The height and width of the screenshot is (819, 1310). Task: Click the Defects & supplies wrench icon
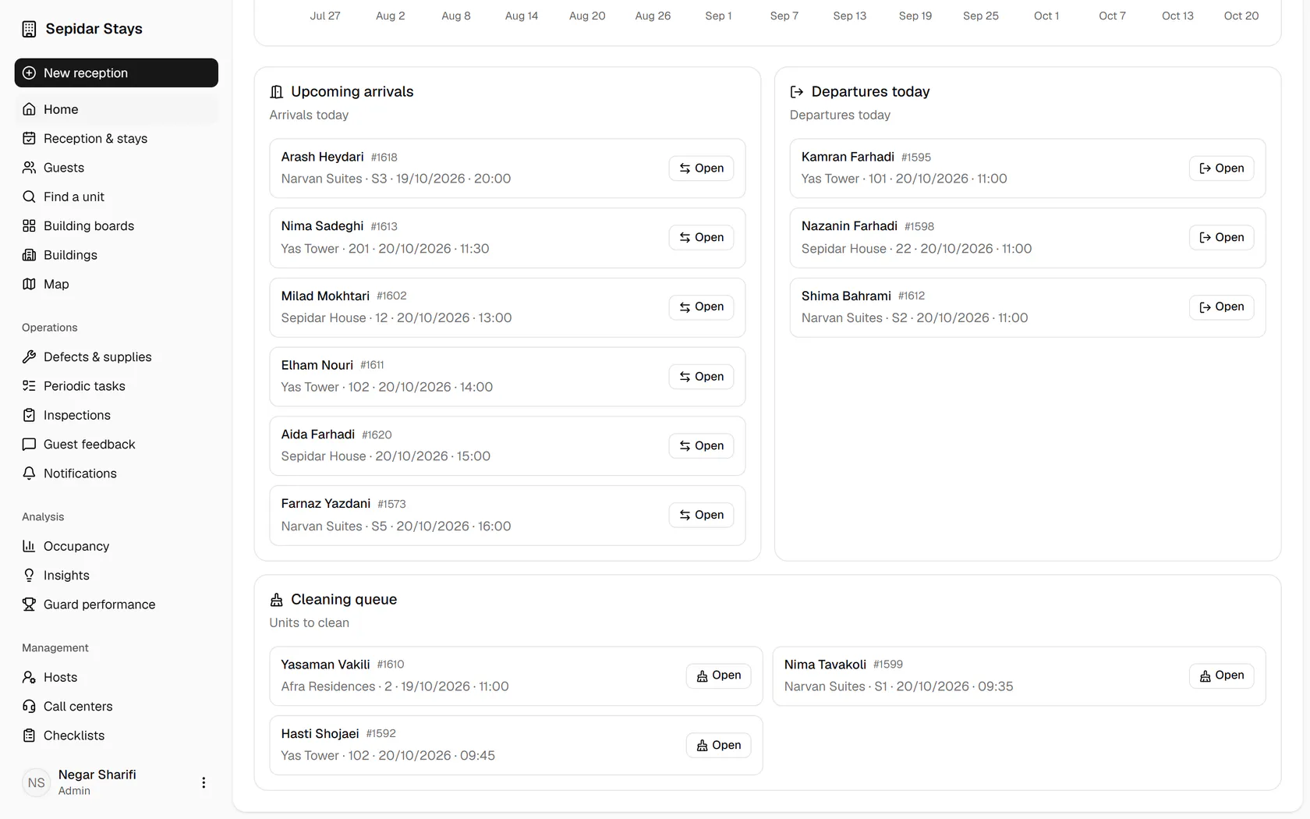tap(29, 356)
